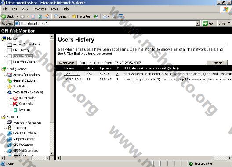
Task: Click the Norman icon
Action: (x=15, y=110)
